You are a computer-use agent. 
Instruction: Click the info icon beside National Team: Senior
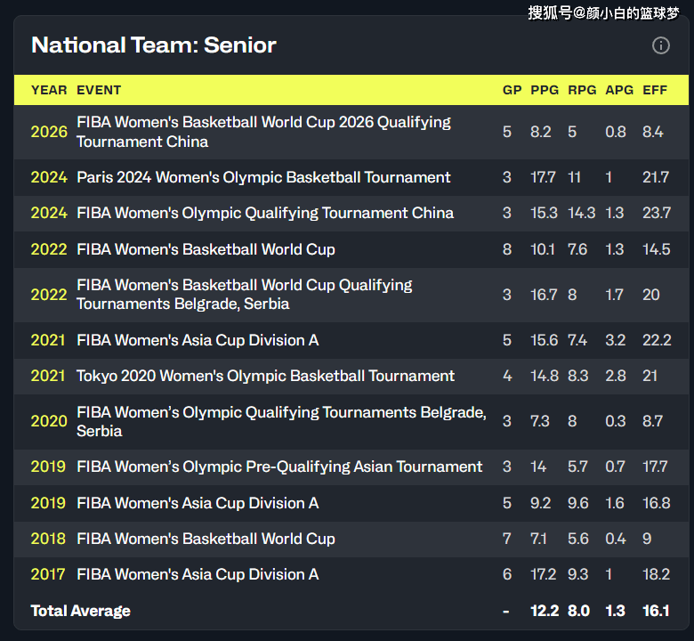point(661,45)
